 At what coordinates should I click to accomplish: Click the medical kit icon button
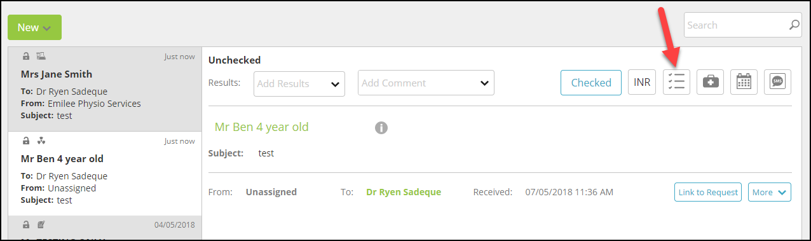(x=710, y=82)
